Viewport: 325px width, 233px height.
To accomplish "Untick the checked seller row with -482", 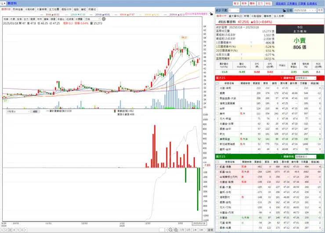I will 217,167.
